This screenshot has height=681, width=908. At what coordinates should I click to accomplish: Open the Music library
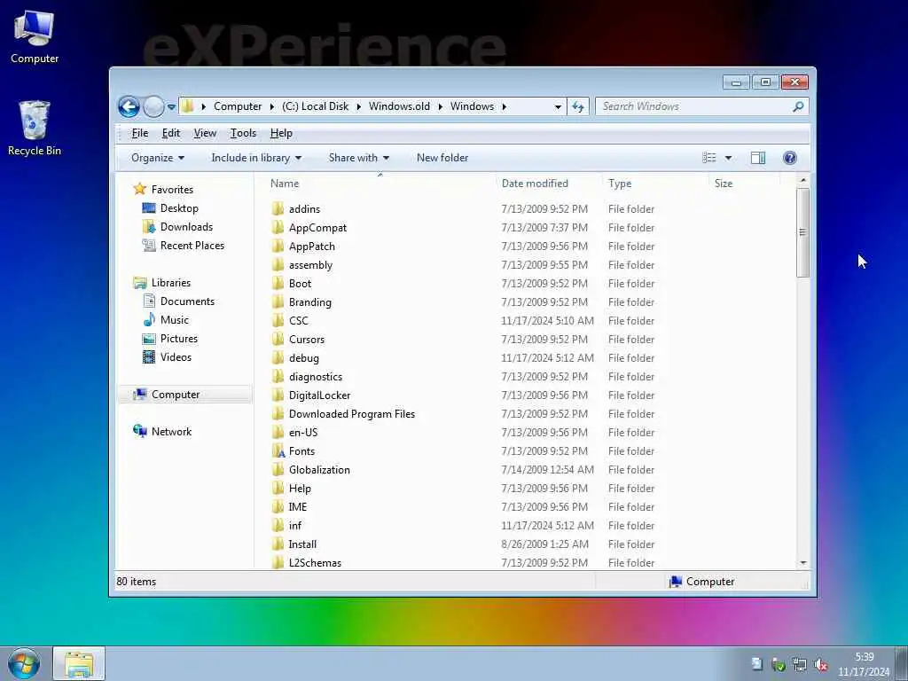(x=175, y=319)
